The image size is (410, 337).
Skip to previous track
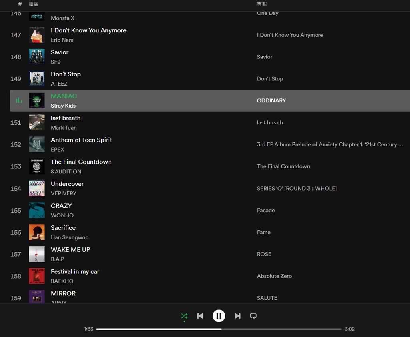pos(200,316)
